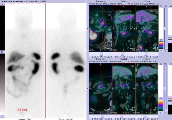172x120 pixels.
Task: Move the bottom transverse slice slider
Action: click(102, 116)
